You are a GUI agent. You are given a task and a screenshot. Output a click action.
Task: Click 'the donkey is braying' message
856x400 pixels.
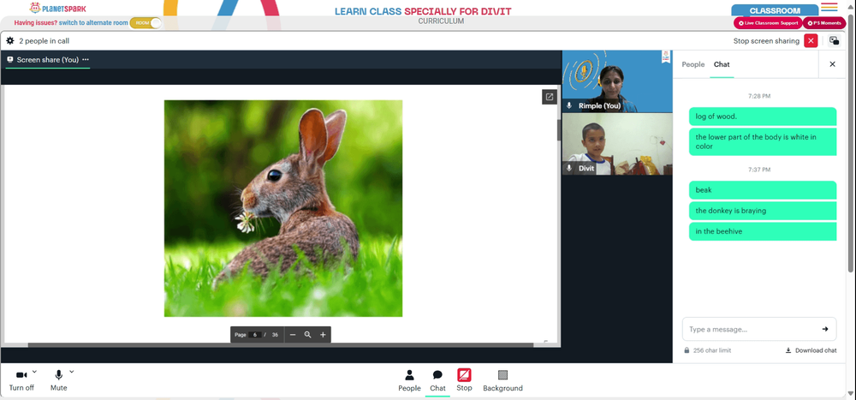pos(763,211)
